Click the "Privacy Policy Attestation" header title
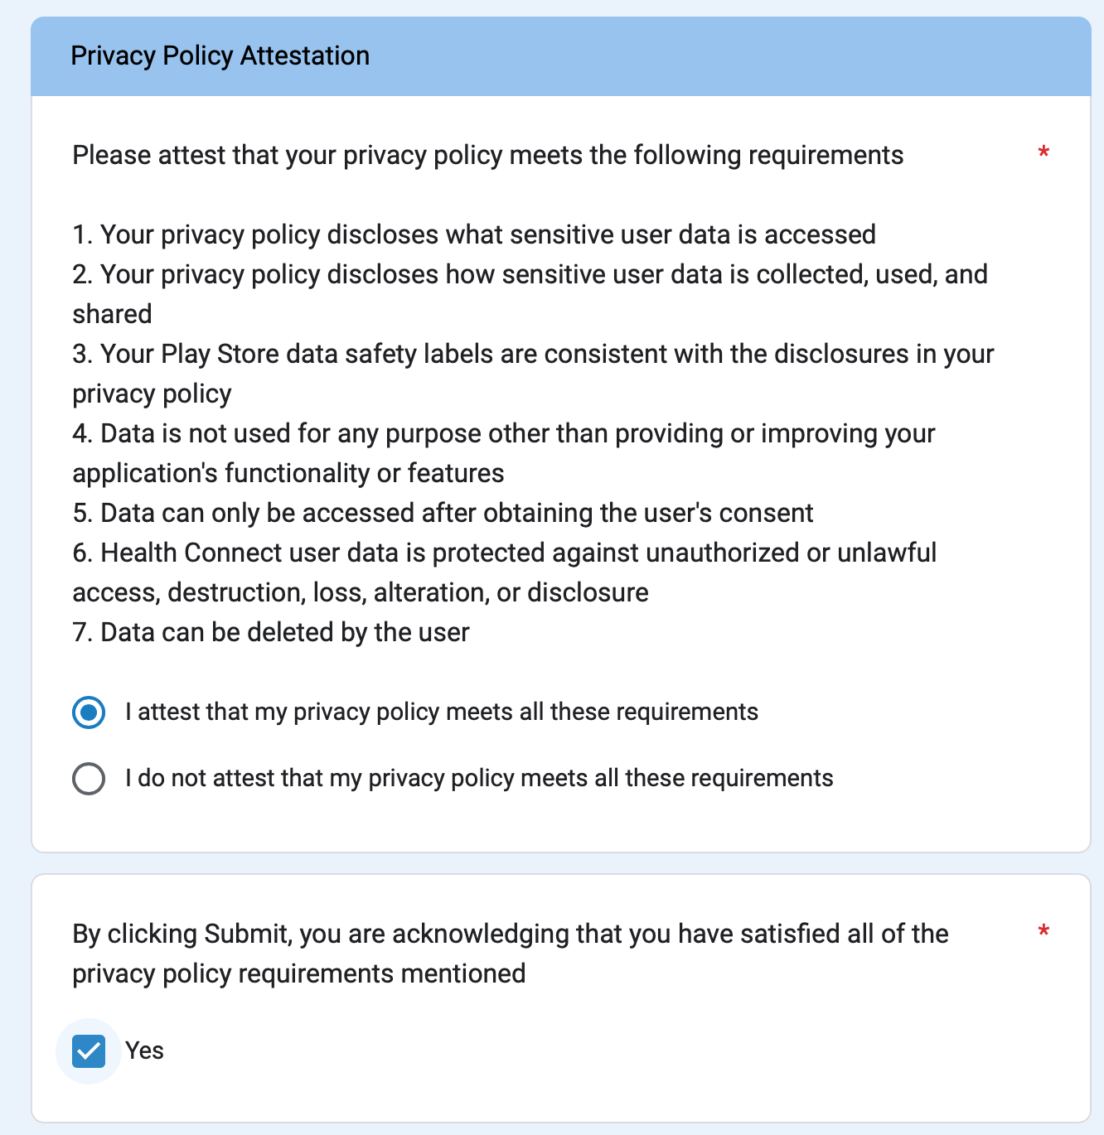The width and height of the screenshot is (1104, 1135). tap(220, 56)
